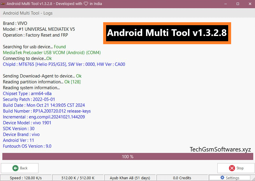Viewport: 255px width, 181px height.
Task: Click the app icon in title bar
Action: click(x=3, y=4)
